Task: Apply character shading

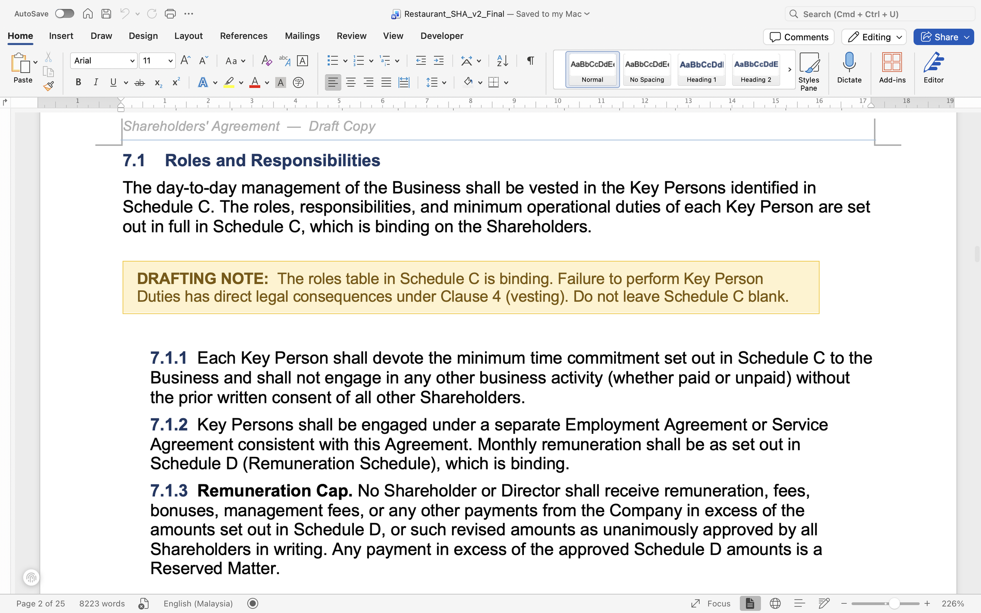Action: [281, 83]
